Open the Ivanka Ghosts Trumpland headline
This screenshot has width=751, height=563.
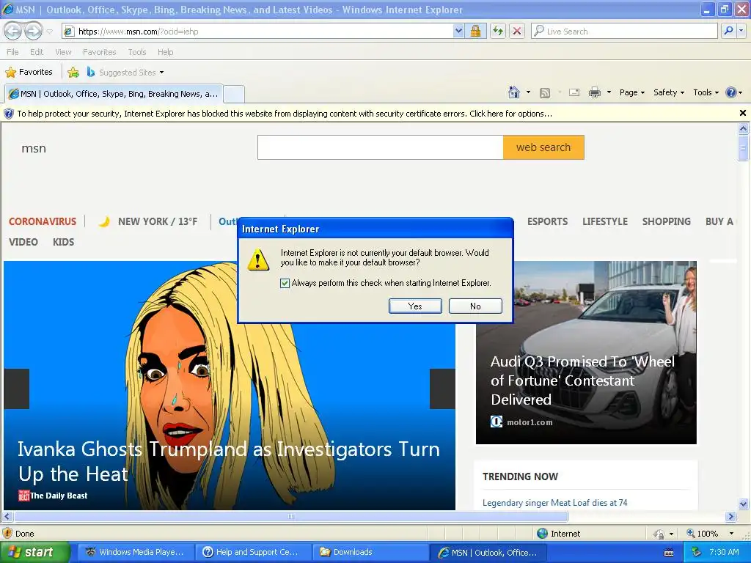[229, 462]
